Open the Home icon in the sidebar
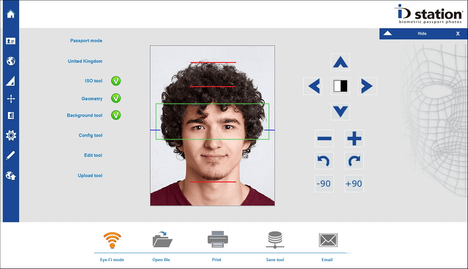The width and height of the screenshot is (468, 269). (x=11, y=14)
